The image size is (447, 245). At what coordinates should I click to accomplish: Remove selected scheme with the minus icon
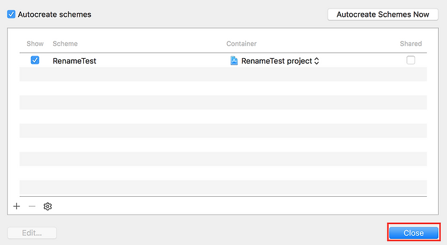point(32,207)
